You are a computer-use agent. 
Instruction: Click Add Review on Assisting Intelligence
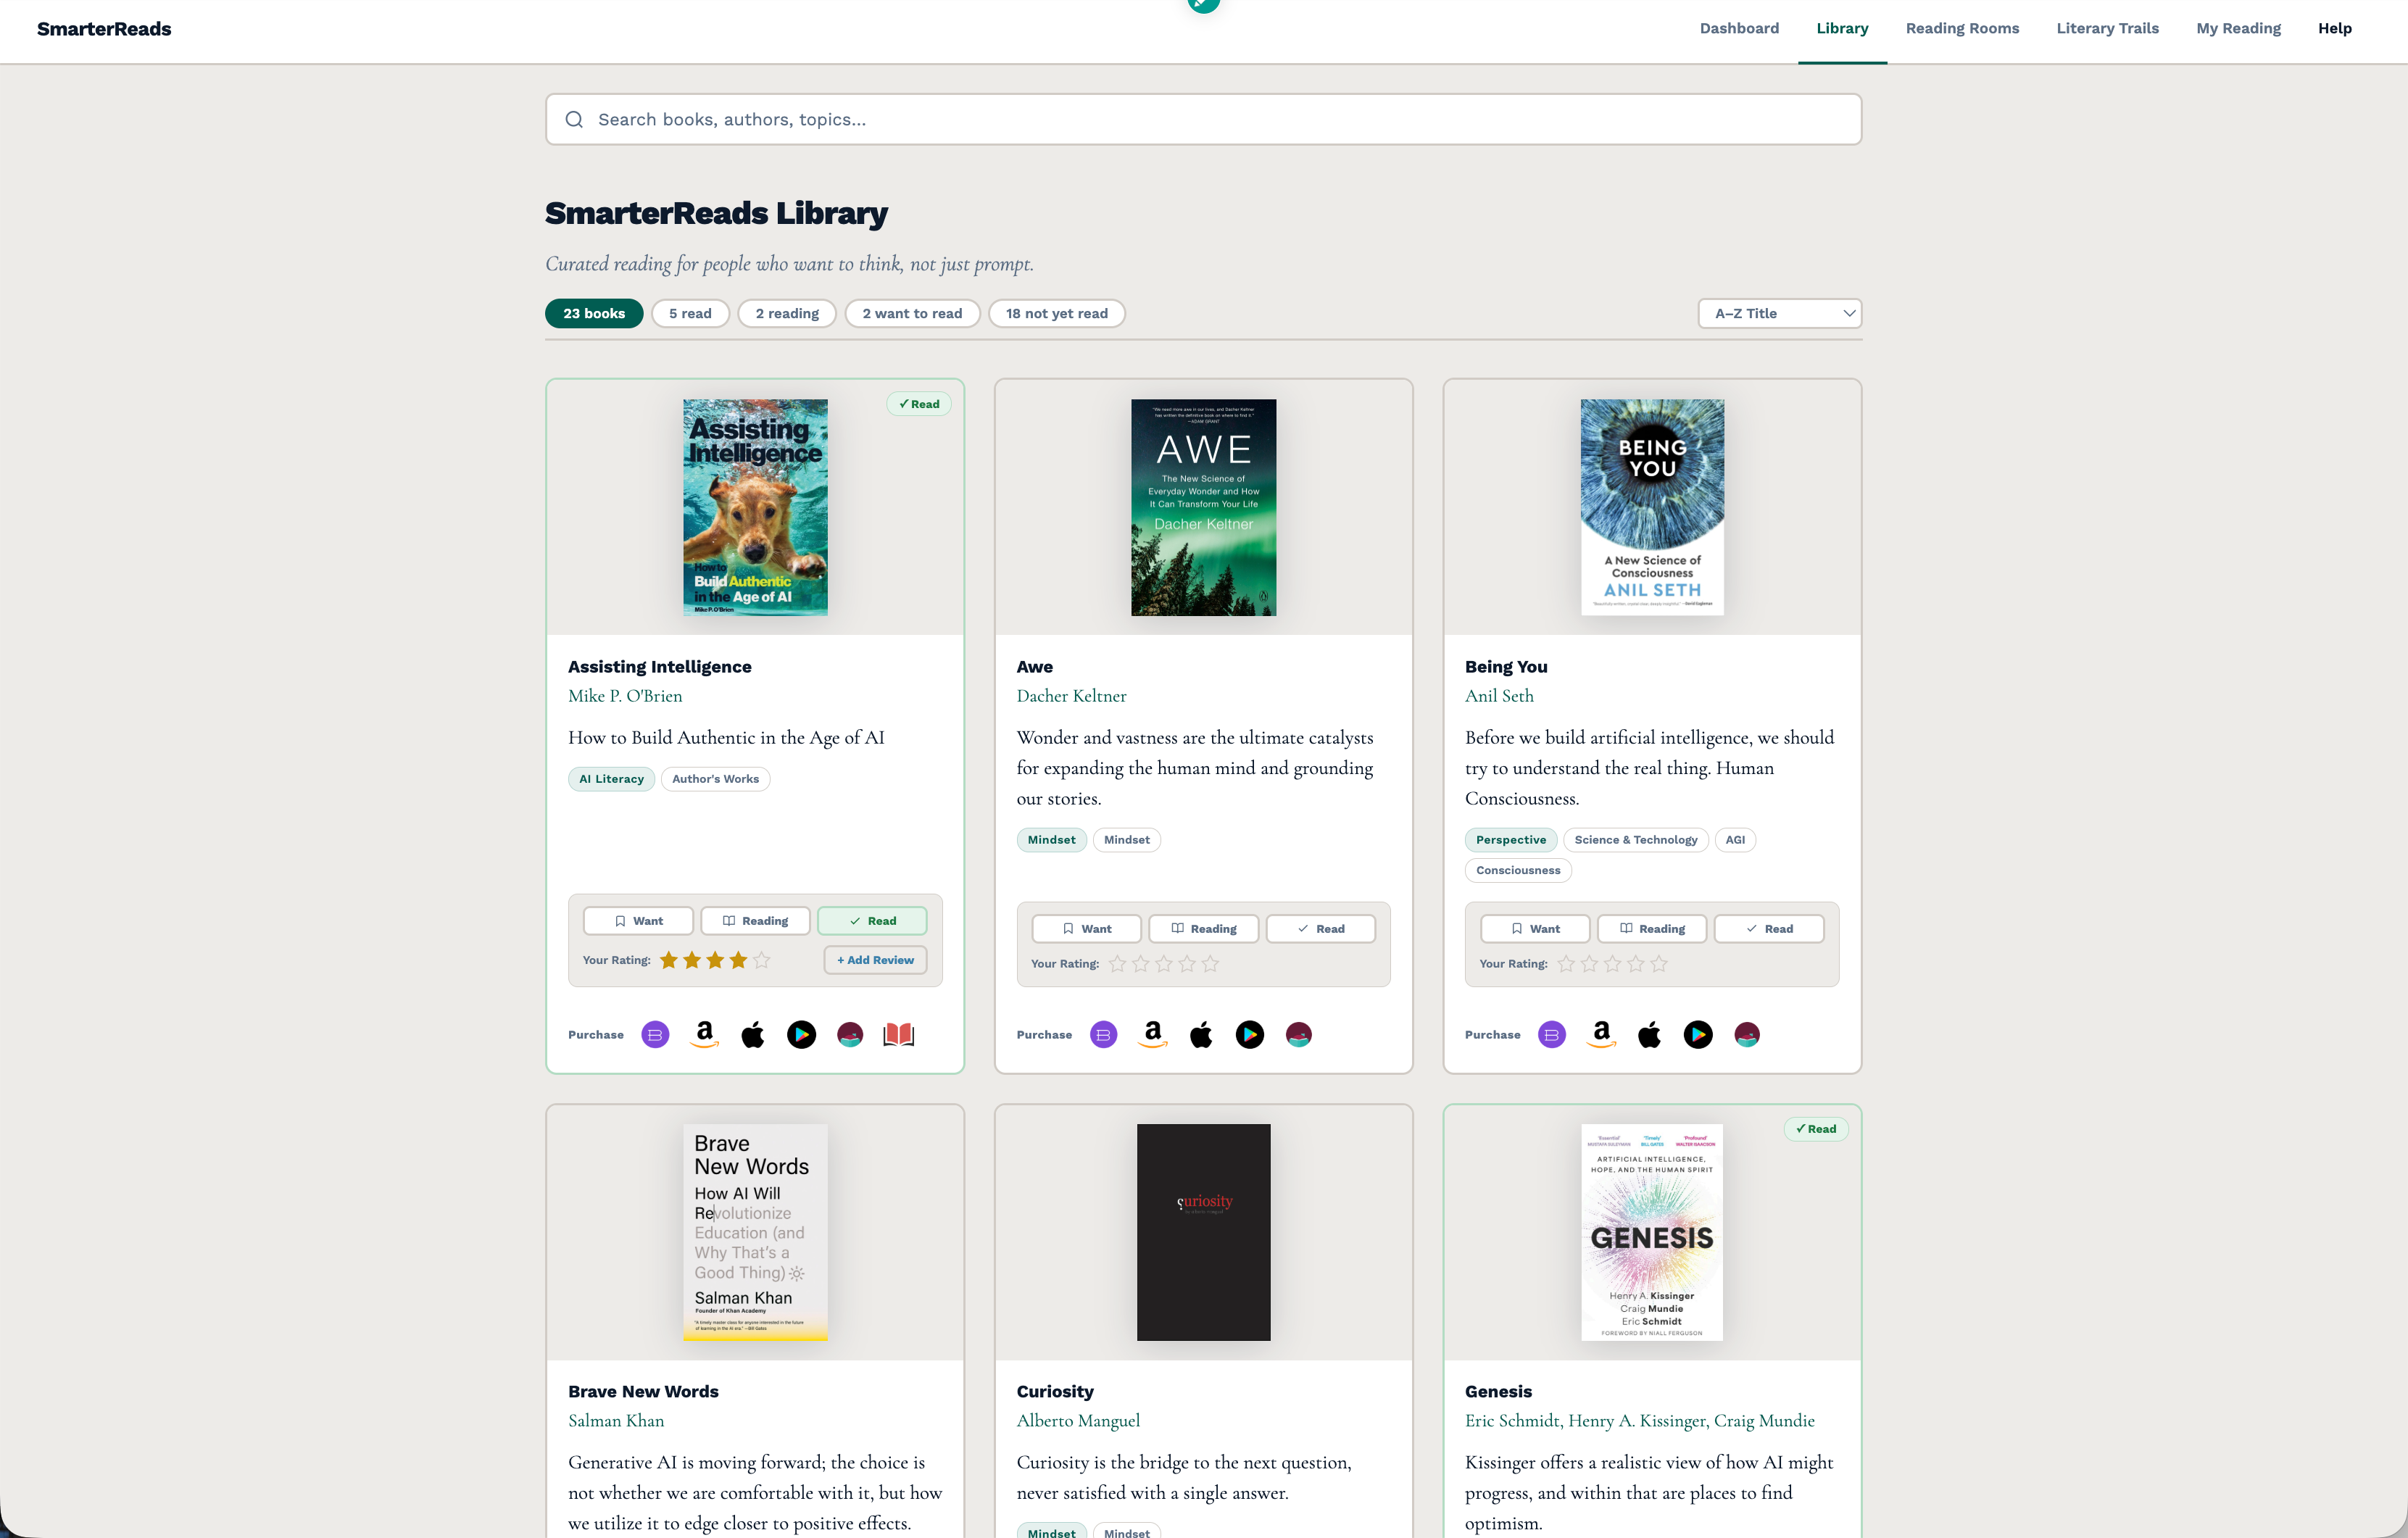(875, 960)
